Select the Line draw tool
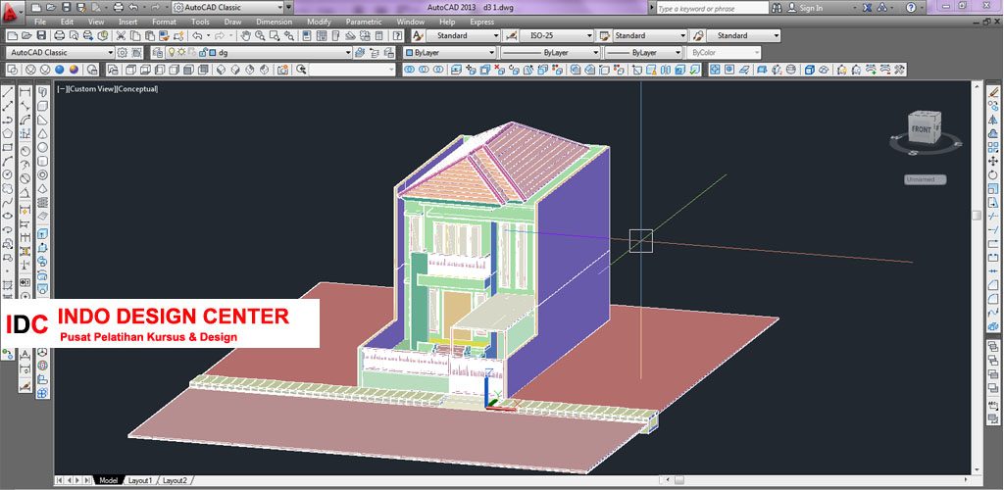 [8, 92]
